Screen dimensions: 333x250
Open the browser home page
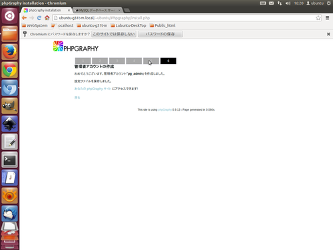47,18
